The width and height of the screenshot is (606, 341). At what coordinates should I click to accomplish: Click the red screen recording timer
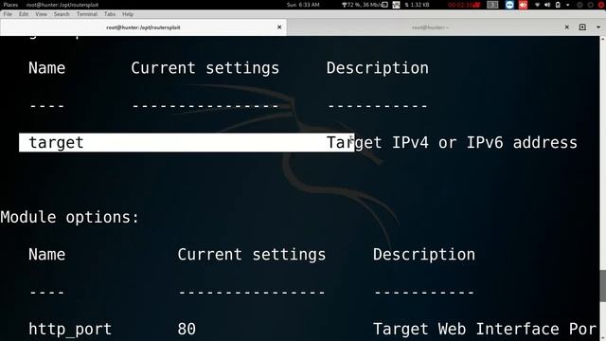click(464, 5)
